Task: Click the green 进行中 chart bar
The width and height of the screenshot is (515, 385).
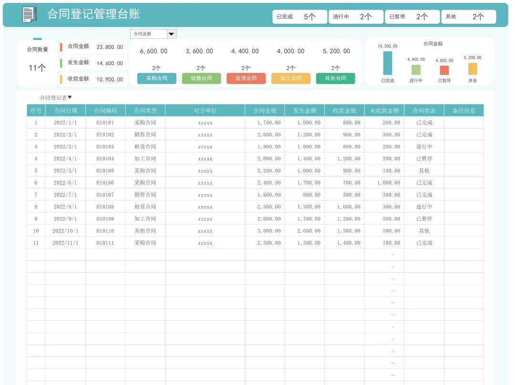Action: coord(416,70)
